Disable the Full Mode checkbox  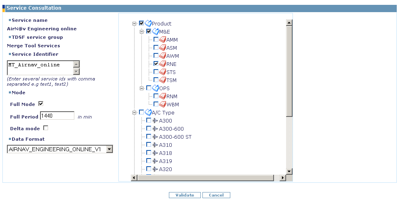pos(41,104)
